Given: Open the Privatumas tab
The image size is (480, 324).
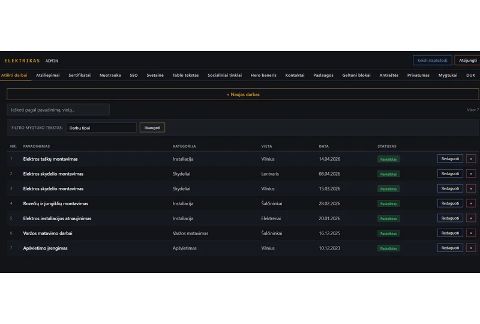Looking at the screenshot, I should point(418,75).
